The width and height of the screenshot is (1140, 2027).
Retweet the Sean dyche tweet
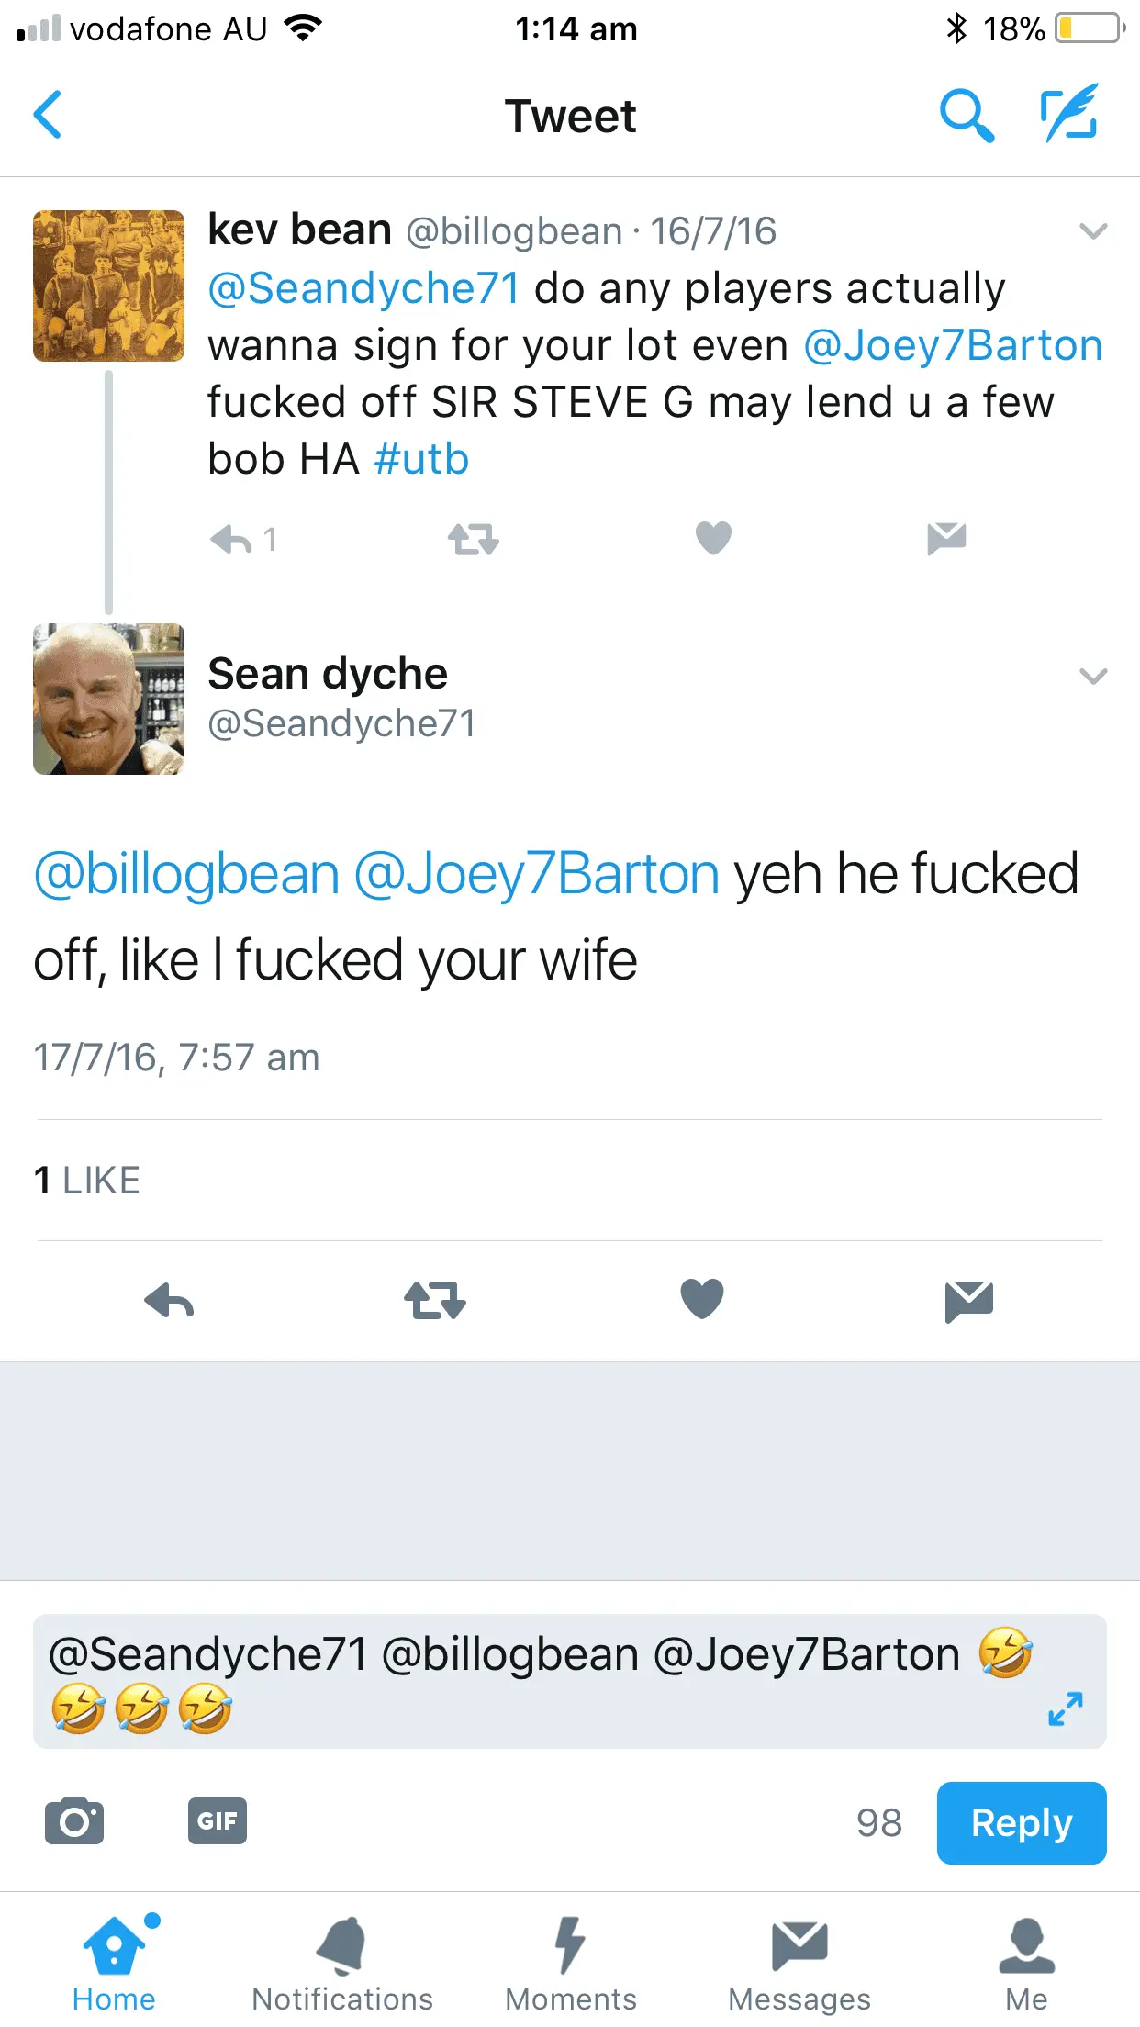click(435, 1300)
